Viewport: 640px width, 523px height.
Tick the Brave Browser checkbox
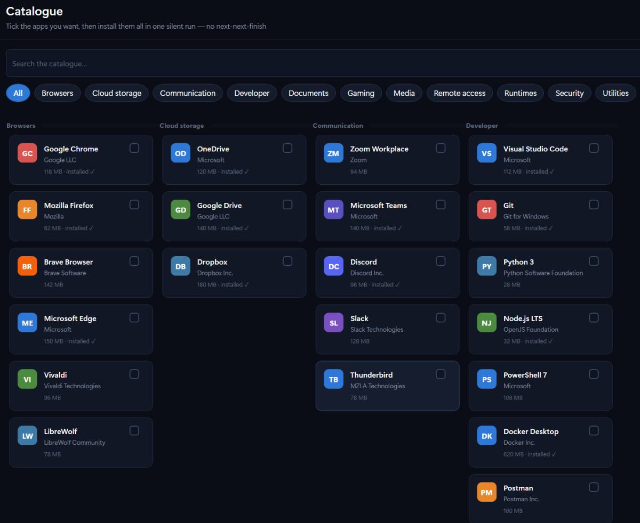(134, 261)
